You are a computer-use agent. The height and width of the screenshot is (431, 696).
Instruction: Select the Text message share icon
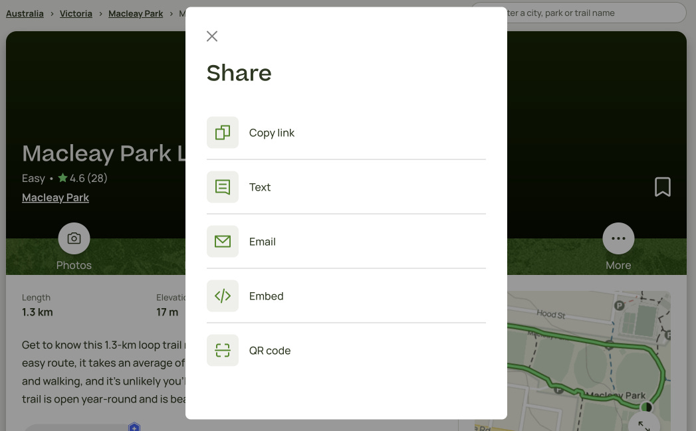(x=223, y=187)
